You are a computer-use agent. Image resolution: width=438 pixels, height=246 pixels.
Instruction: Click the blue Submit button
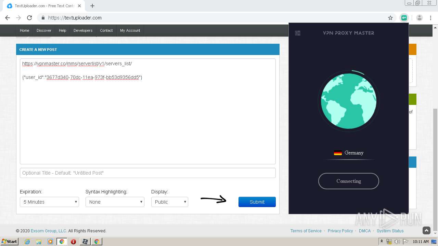257,202
